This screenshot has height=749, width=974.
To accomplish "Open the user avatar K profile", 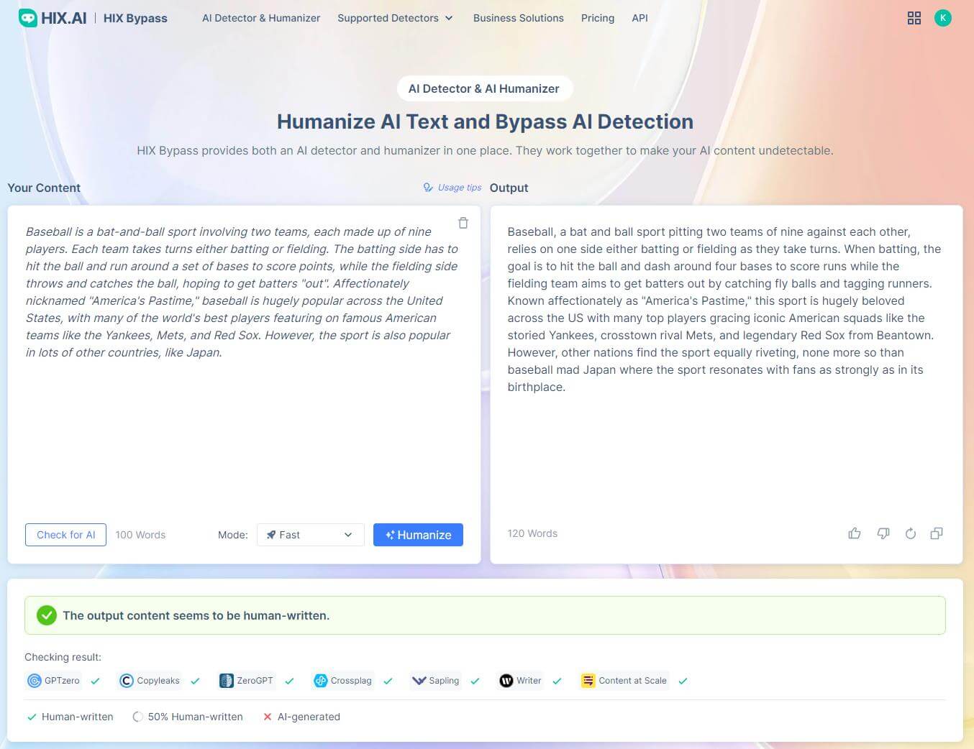I will tap(942, 18).
